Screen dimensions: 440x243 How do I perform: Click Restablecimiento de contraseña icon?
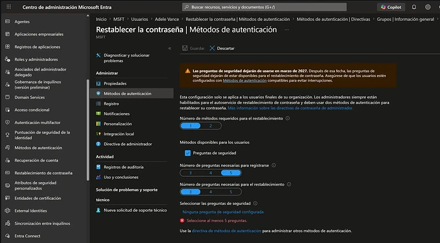point(8,173)
